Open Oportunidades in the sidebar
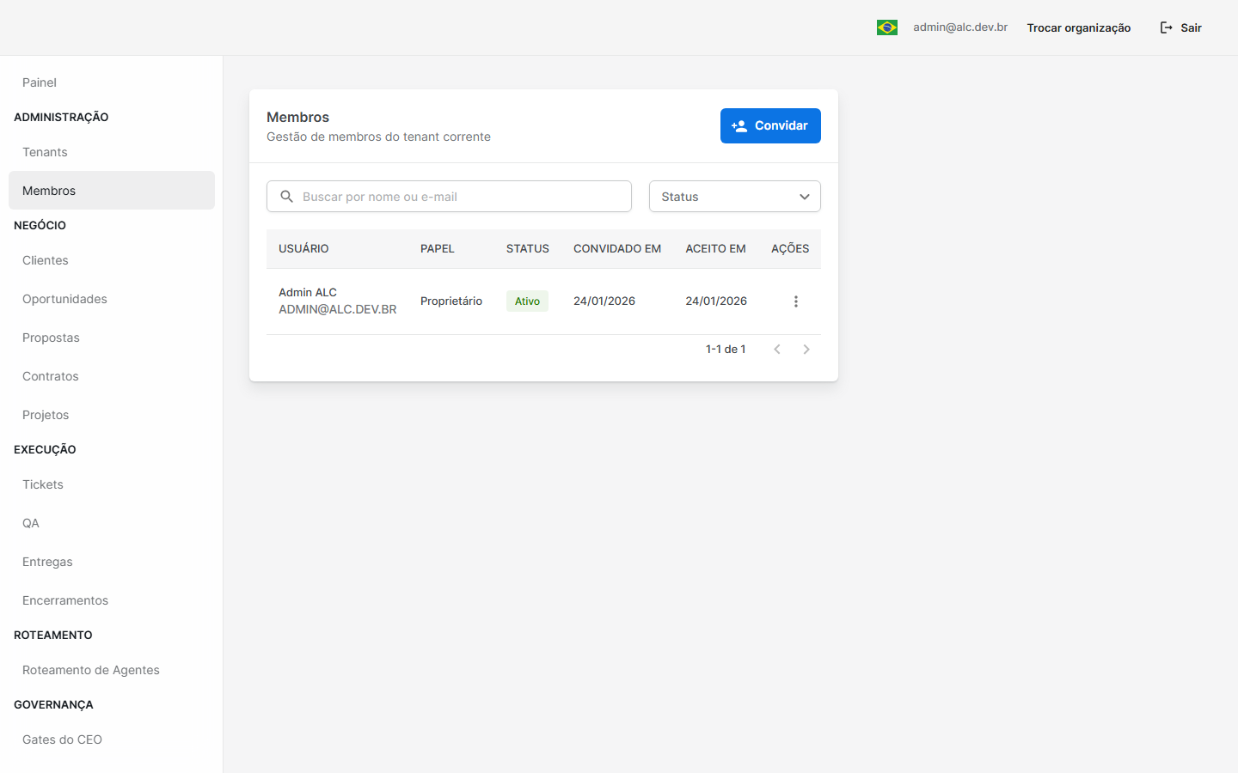 [112, 299]
